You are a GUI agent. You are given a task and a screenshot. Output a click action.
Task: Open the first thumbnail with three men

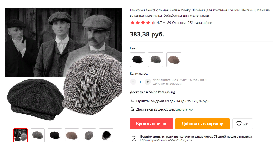(21, 135)
